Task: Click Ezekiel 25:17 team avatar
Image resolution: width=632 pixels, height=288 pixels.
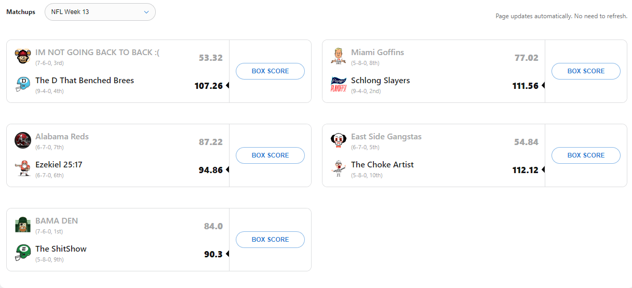Action: tap(22, 168)
